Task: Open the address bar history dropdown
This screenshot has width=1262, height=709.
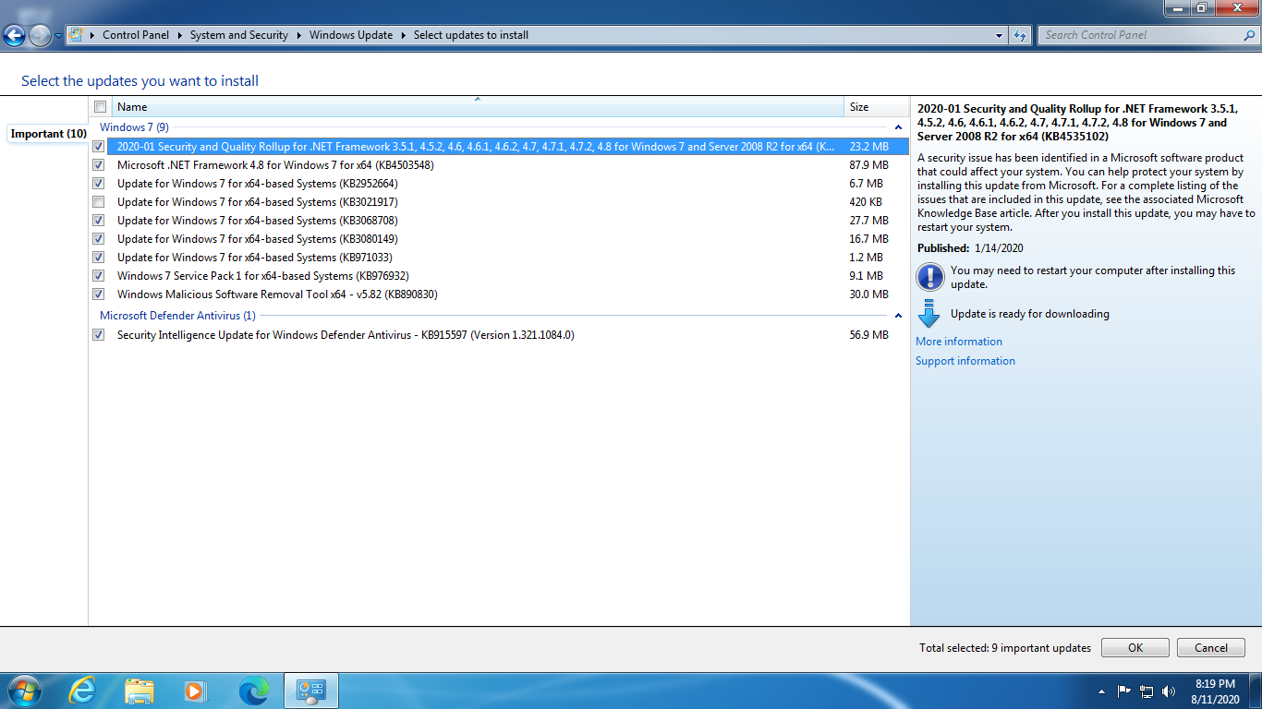Action: click(1000, 35)
